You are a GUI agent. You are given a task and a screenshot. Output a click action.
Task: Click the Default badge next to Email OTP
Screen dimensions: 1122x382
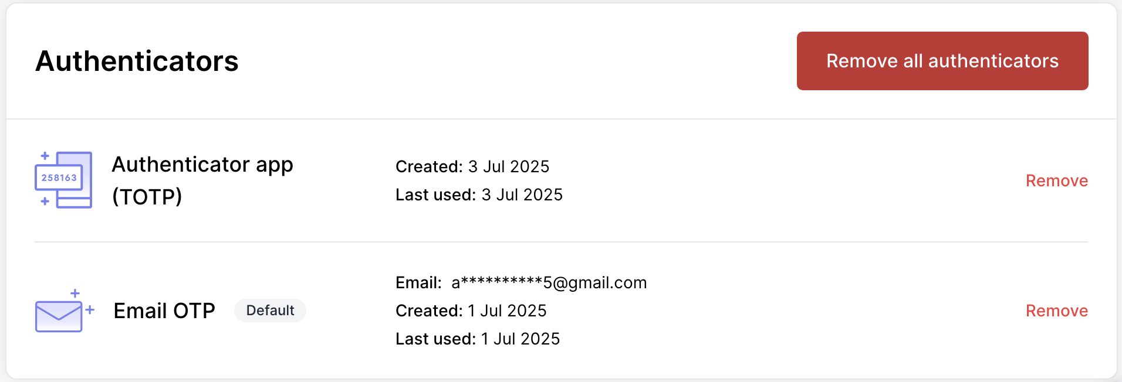pos(270,311)
